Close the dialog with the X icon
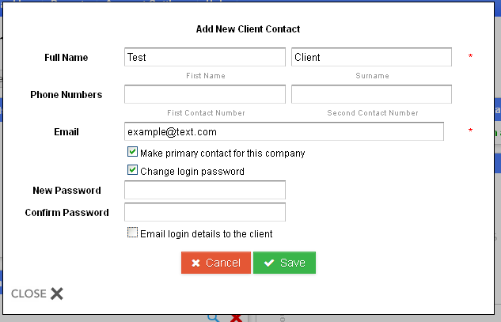The width and height of the screenshot is (501, 322). coord(56,294)
